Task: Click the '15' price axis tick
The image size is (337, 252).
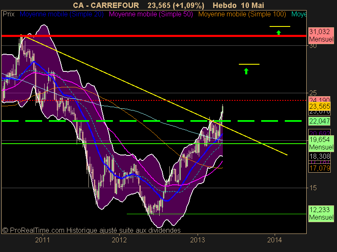Action: 313,188
